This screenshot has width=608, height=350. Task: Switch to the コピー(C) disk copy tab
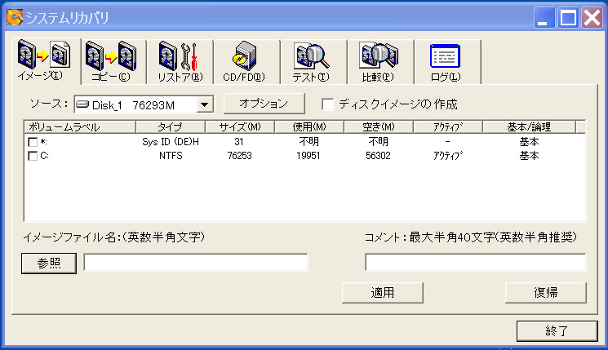(112, 62)
